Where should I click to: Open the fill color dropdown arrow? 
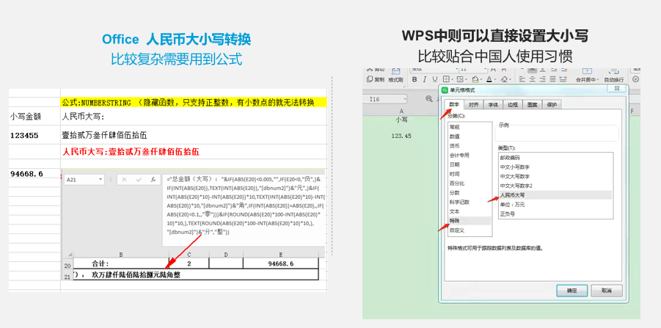[481, 80]
